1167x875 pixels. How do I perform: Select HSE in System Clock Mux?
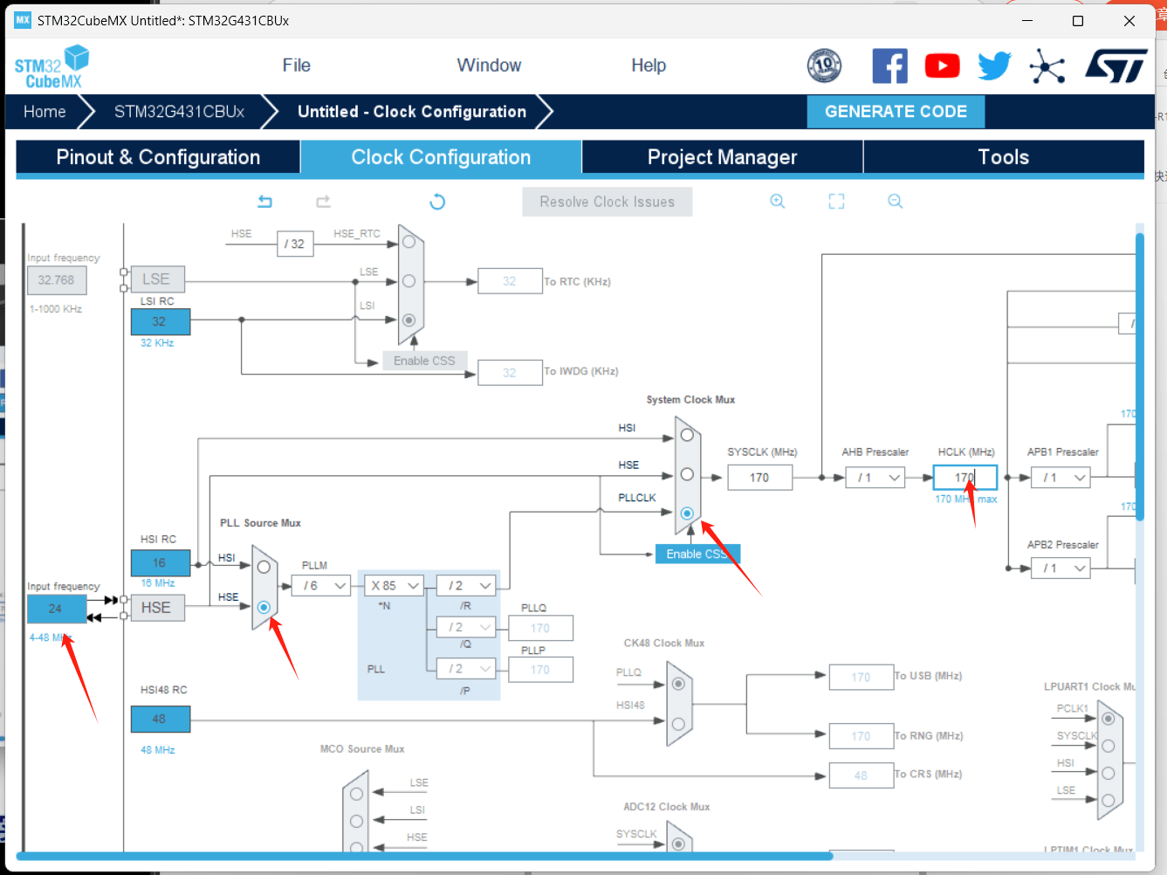[687, 474]
